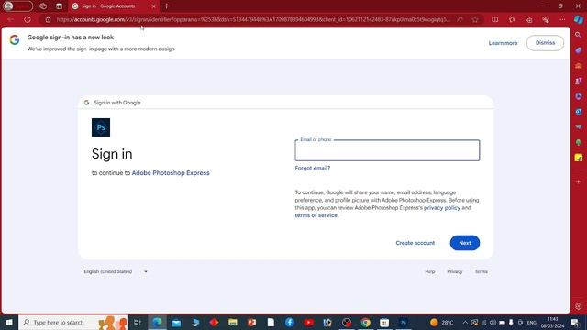
Task: Click the Google logo in the banner
Action: [x=15, y=39]
